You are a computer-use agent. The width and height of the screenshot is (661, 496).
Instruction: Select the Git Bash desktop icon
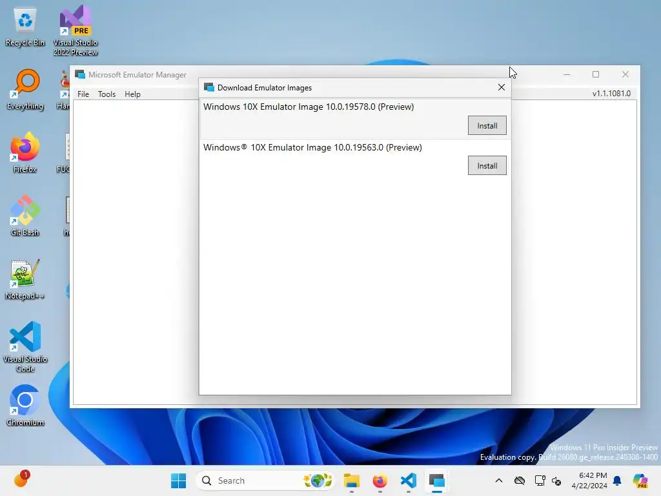click(x=25, y=216)
